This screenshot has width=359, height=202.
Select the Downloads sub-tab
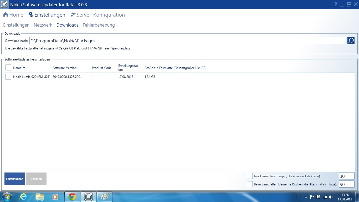pyautogui.click(x=68, y=25)
